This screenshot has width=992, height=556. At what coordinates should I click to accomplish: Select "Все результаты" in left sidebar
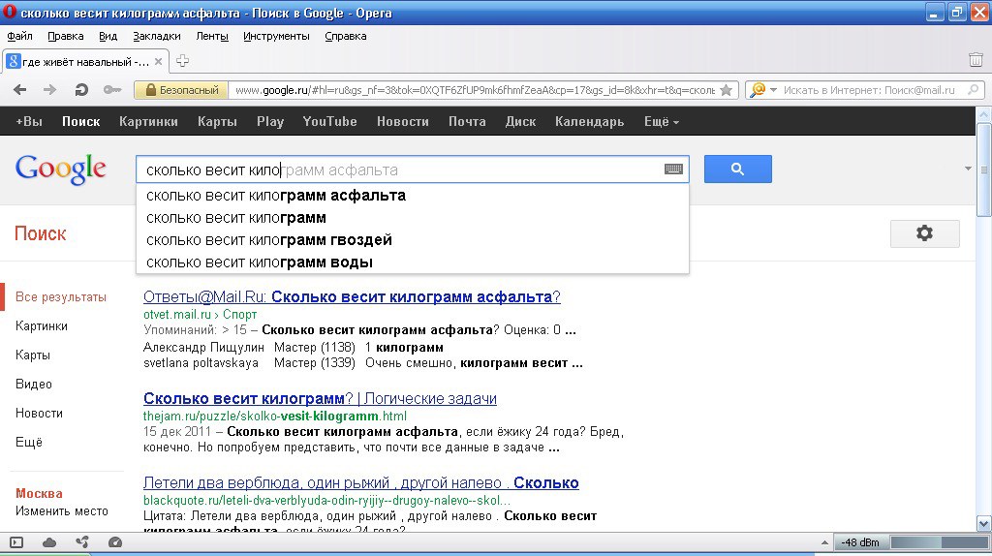(61, 296)
